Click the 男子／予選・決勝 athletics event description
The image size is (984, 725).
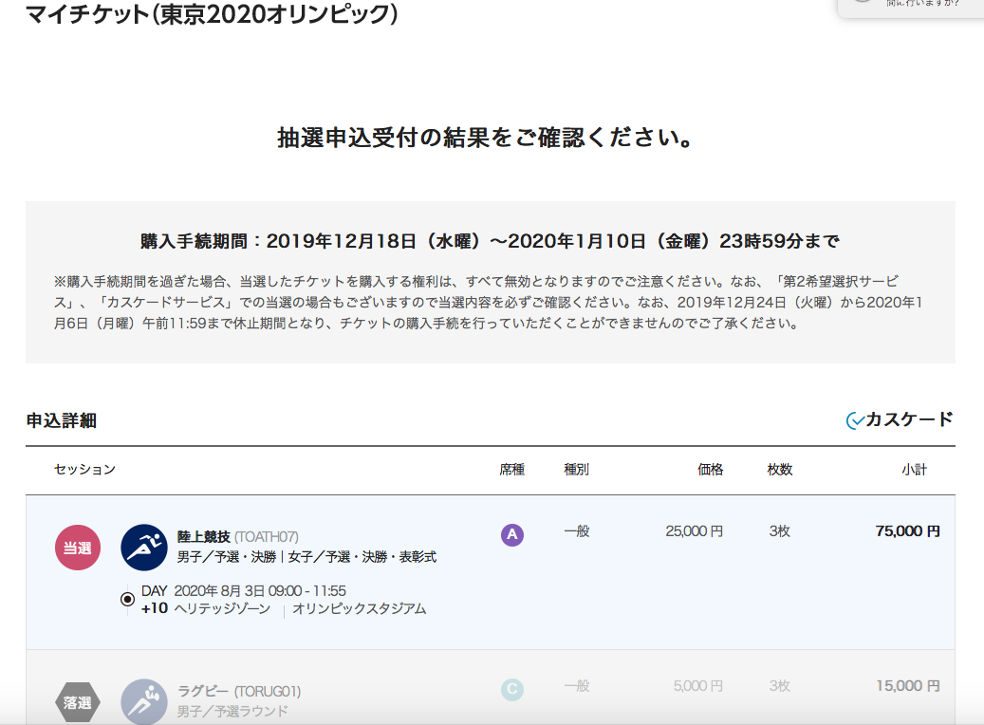coord(306,557)
